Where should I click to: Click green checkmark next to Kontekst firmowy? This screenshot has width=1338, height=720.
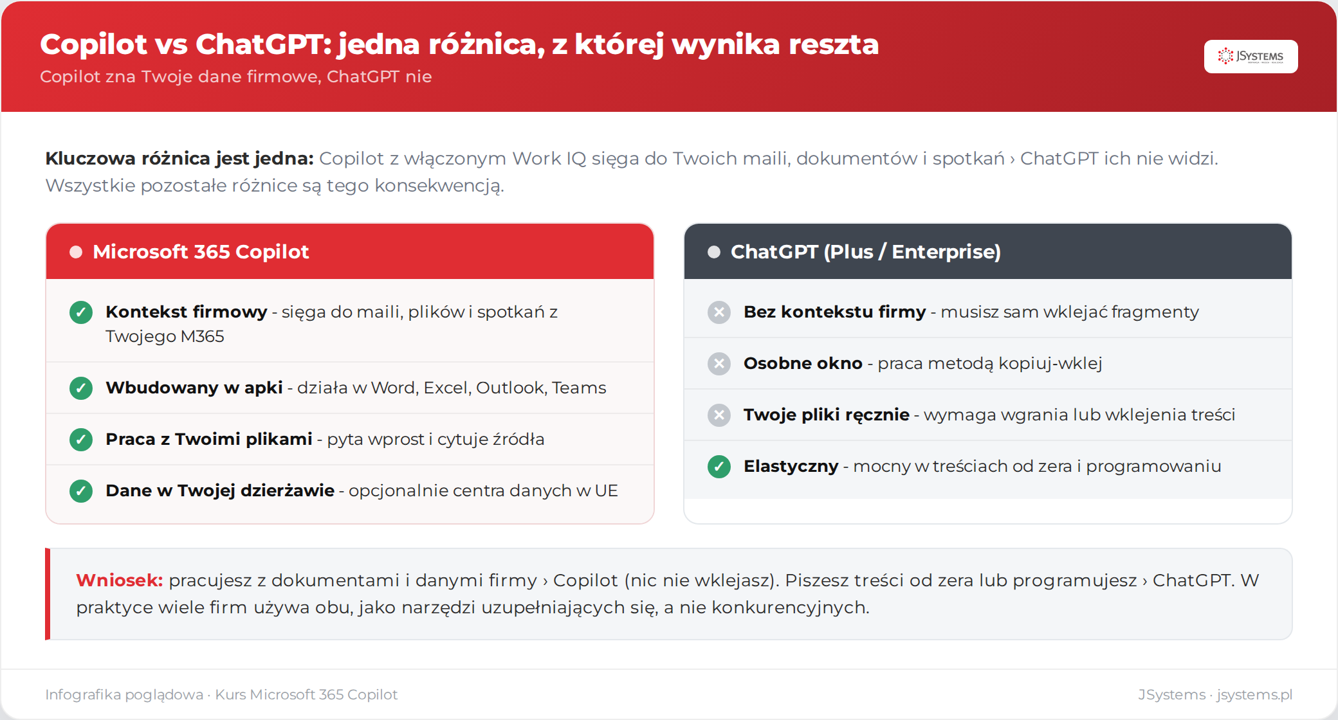(x=81, y=312)
